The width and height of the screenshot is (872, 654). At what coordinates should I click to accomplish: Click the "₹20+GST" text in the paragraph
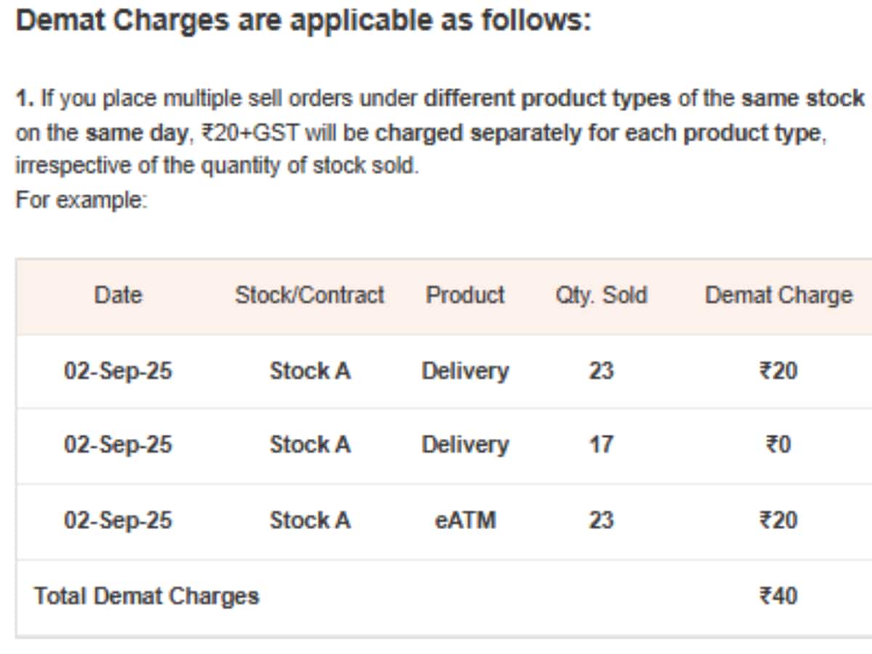250,133
